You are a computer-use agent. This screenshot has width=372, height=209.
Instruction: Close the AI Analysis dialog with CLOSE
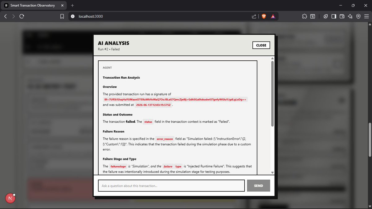coord(261,45)
